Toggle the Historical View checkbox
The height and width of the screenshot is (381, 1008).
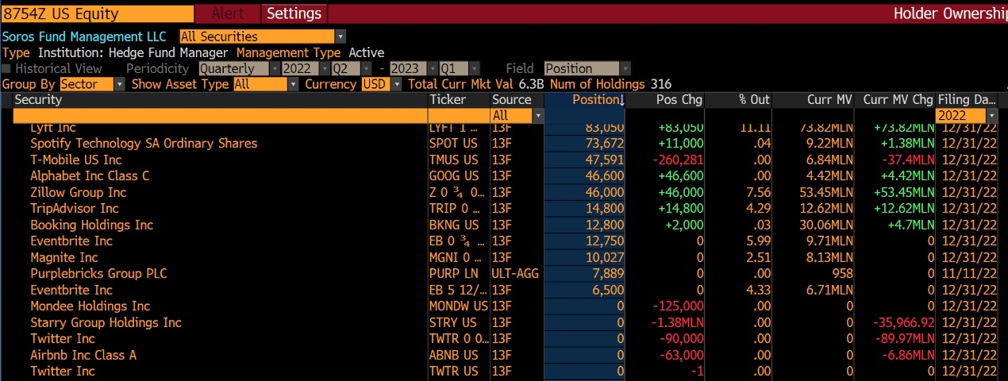(8, 69)
